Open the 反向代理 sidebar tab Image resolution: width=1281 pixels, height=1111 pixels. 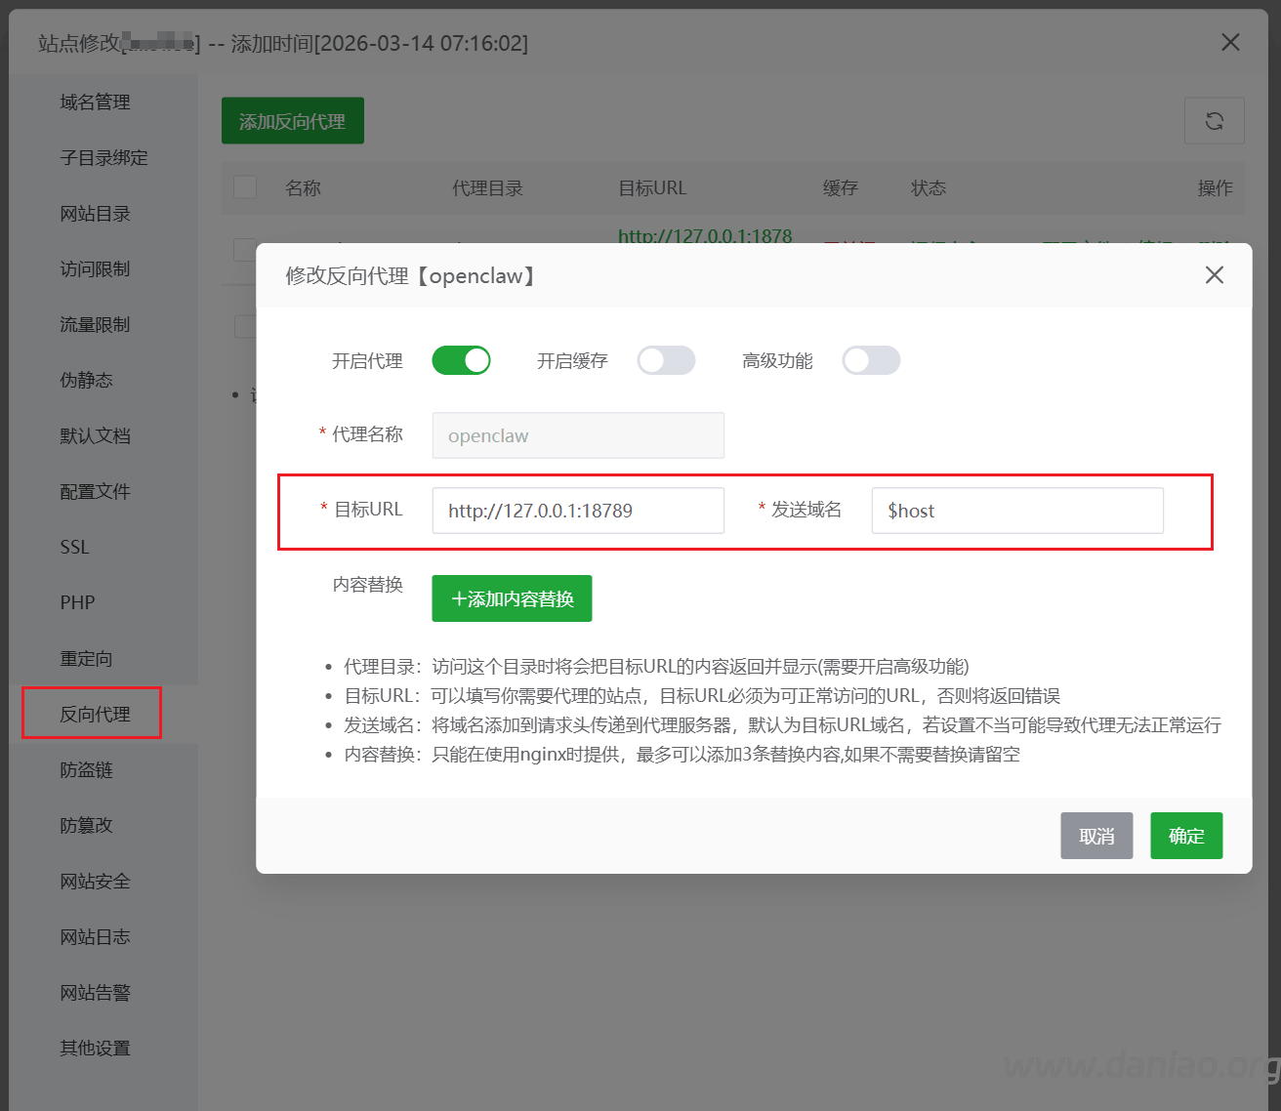click(x=95, y=714)
